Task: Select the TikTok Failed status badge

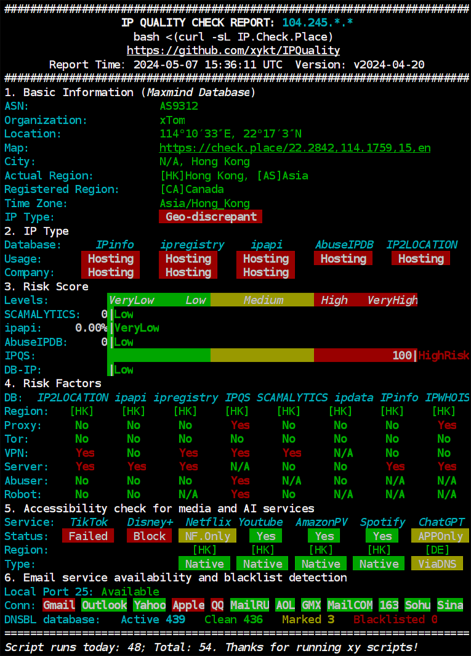Action: pyautogui.click(x=88, y=536)
